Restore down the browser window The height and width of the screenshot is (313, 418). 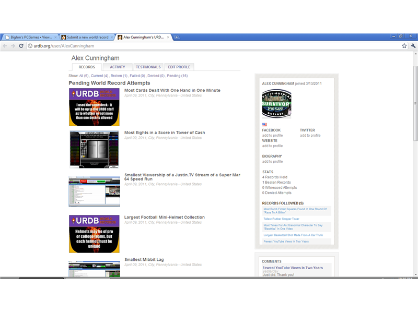[x=401, y=36]
